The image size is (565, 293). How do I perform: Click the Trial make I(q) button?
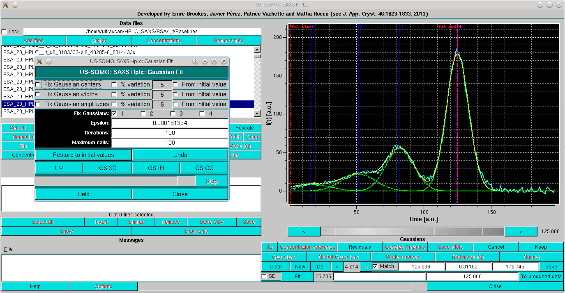pyautogui.click(x=467, y=257)
